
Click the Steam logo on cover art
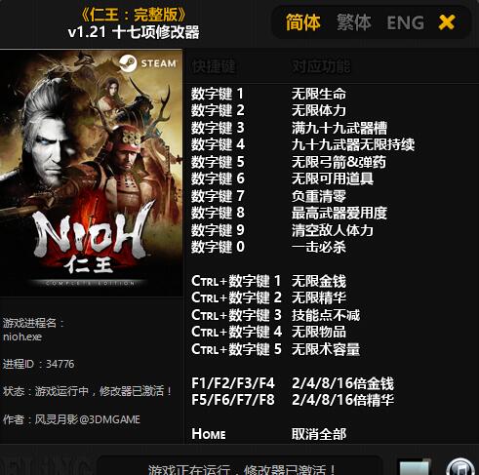[x=128, y=63]
